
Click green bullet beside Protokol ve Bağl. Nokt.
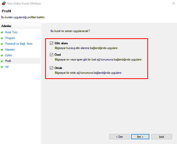pos(2,44)
